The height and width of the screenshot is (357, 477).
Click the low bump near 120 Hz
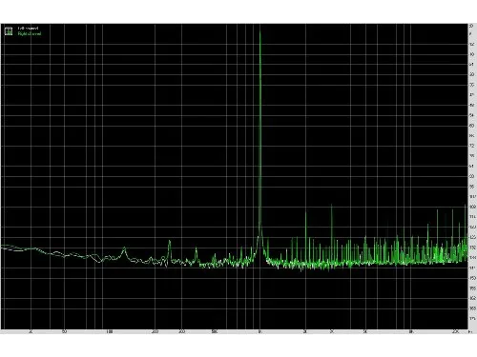pyautogui.click(x=124, y=248)
